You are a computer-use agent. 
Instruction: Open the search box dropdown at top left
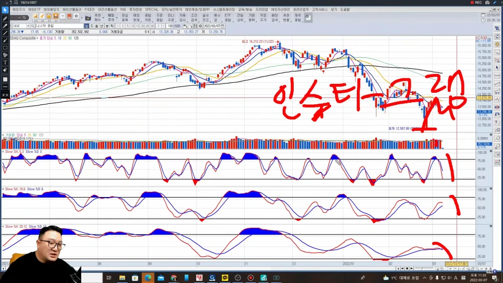pos(19,18)
